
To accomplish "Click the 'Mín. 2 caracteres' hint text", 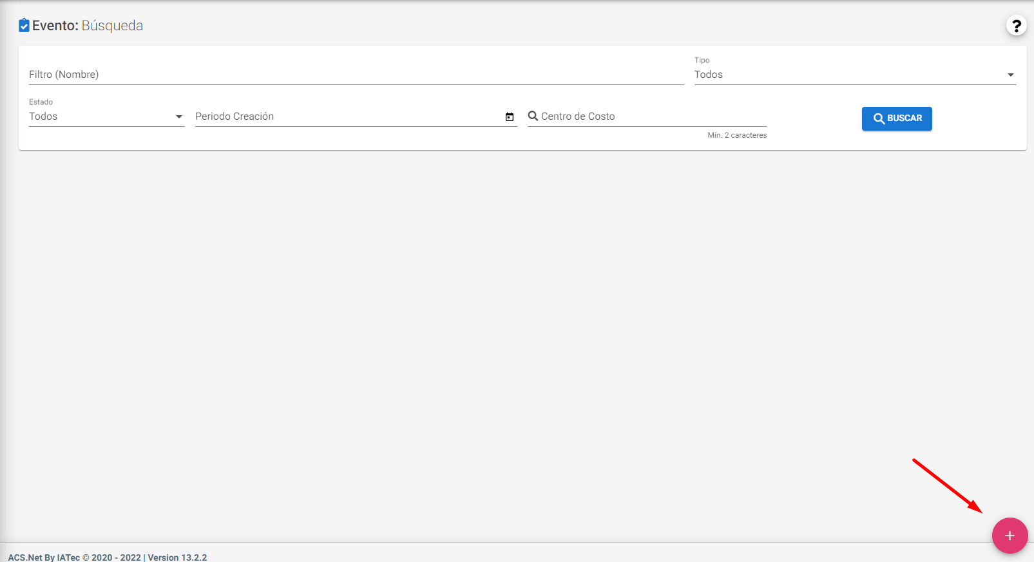I will [737, 135].
